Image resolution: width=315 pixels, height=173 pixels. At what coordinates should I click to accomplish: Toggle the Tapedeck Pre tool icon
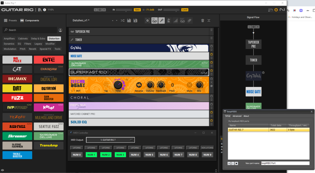pyautogui.click(x=154, y=20)
